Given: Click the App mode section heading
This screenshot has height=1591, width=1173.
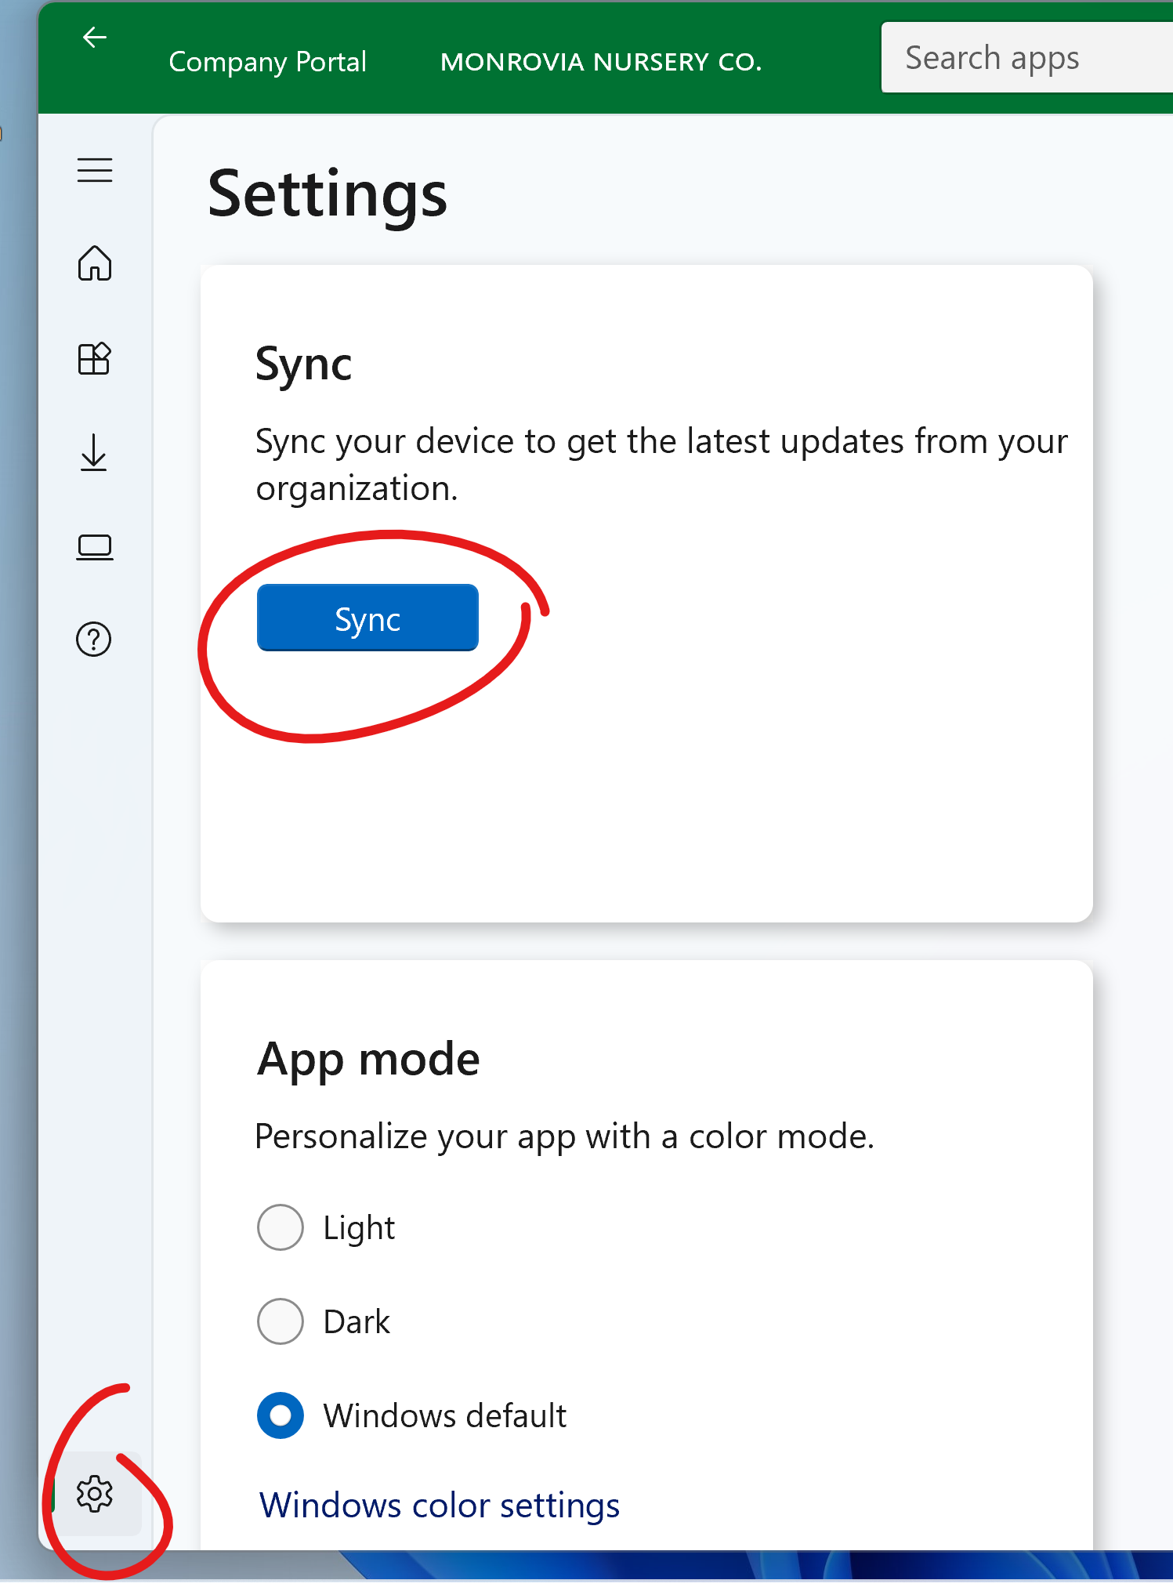Looking at the screenshot, I should coord(368,1060).
